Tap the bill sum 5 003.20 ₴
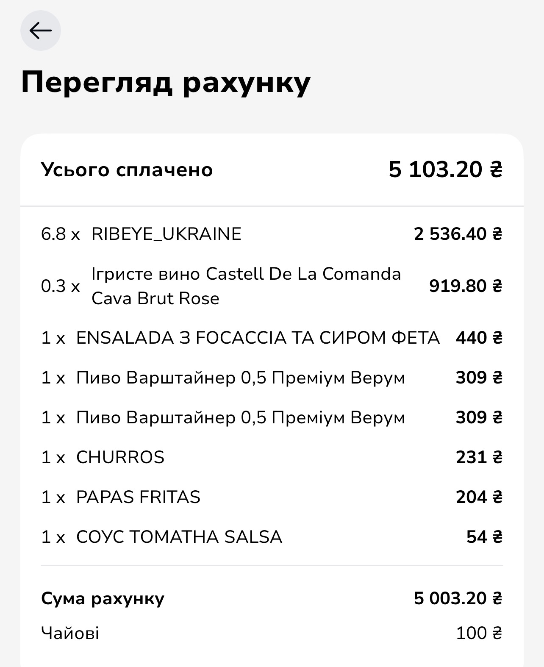This screenshot has height=667, width=544. [458, 598]
